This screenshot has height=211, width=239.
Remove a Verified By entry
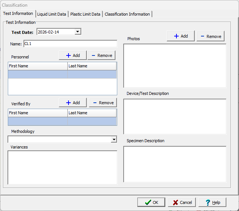click(103, 103)
